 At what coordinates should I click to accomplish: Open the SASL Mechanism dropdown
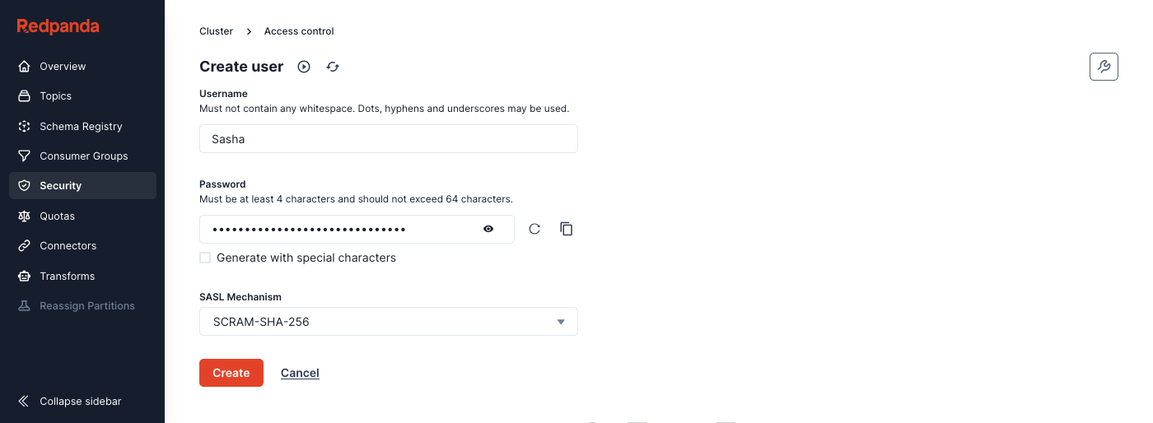pos(389,322)
